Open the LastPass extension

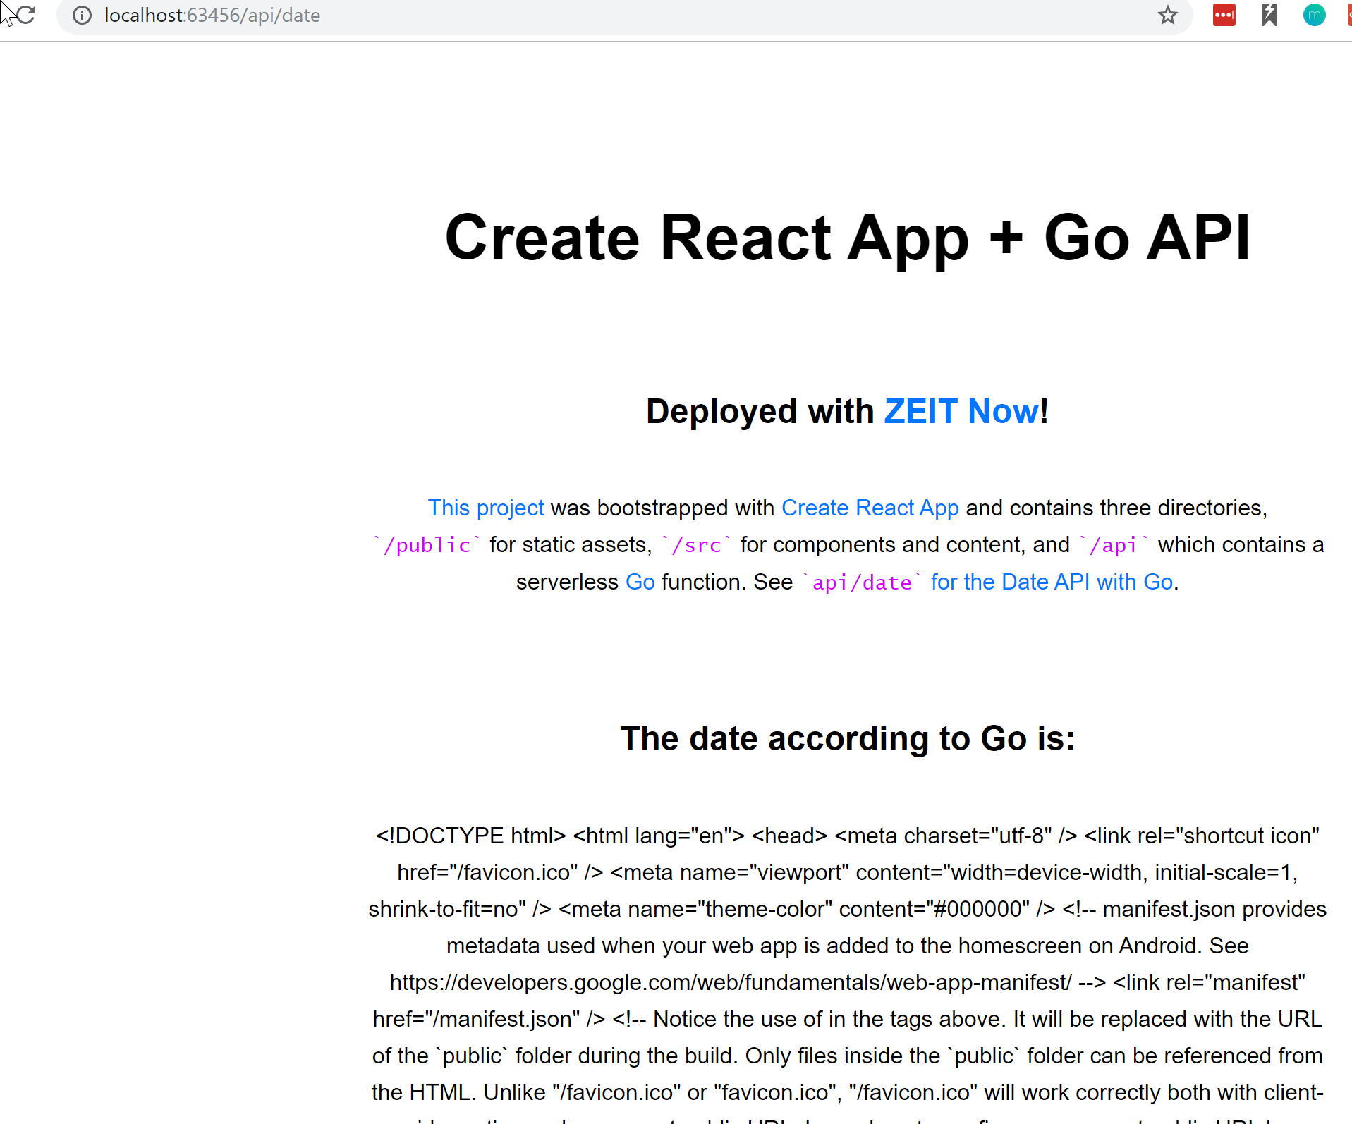click(1224, 16)
